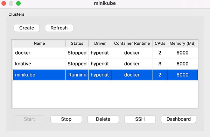This screenshot has width=210, height=137.
Task: Click hyperkit driver in minikube row
Action: coord(100,75)
